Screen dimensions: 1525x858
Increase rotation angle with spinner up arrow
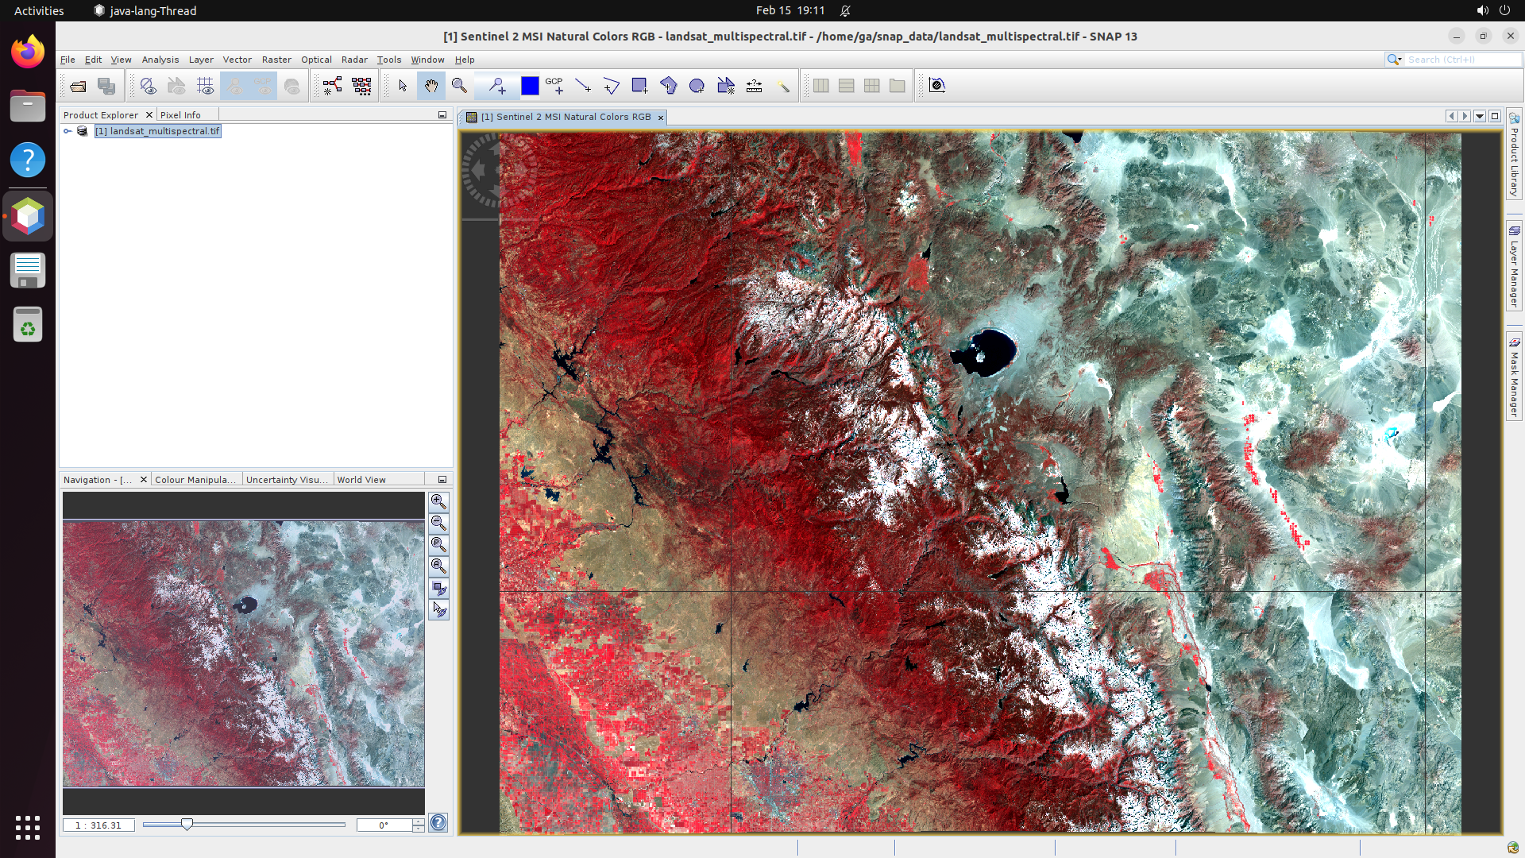(x=419, y=821)
